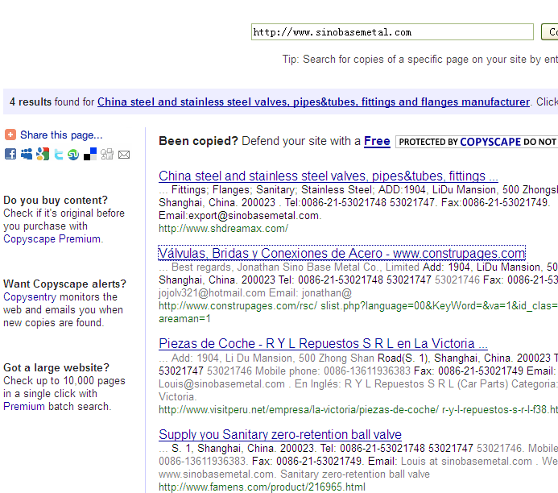The height and width of the screenshot is (493, 558).
Task: Share the page on Delicious
Action: click(x=90, y=154)
